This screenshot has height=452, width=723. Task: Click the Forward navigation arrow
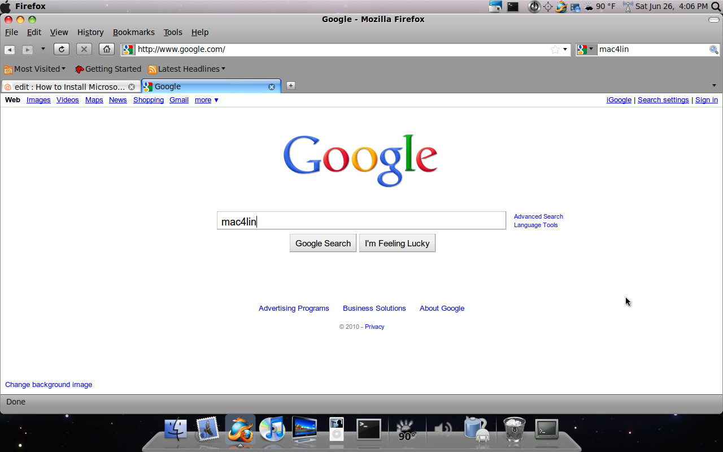point(27,50)
